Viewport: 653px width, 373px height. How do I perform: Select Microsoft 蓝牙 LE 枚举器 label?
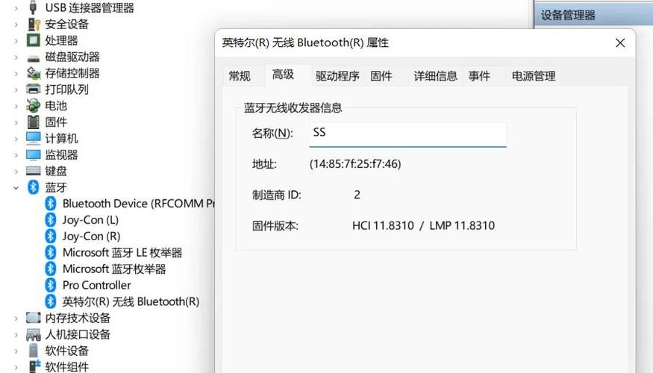[x=122, y=253]
